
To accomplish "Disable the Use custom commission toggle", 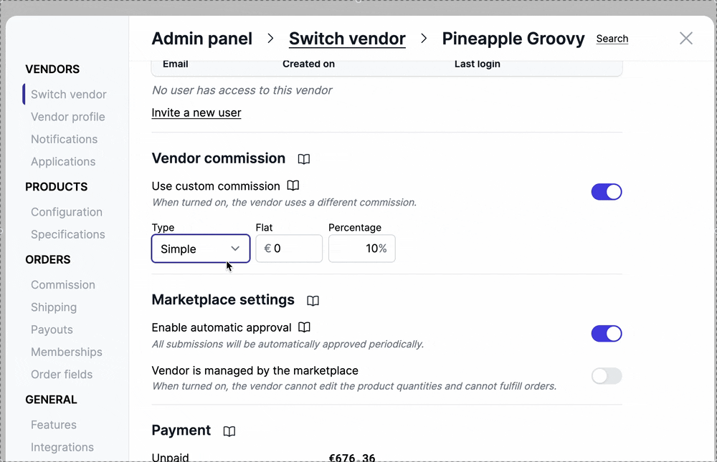I will point(607,191).
